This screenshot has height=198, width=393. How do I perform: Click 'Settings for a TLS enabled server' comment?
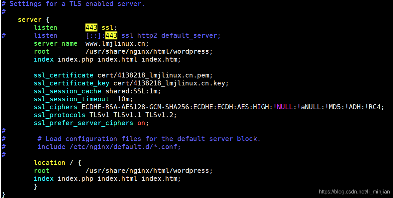click(77, 4)
